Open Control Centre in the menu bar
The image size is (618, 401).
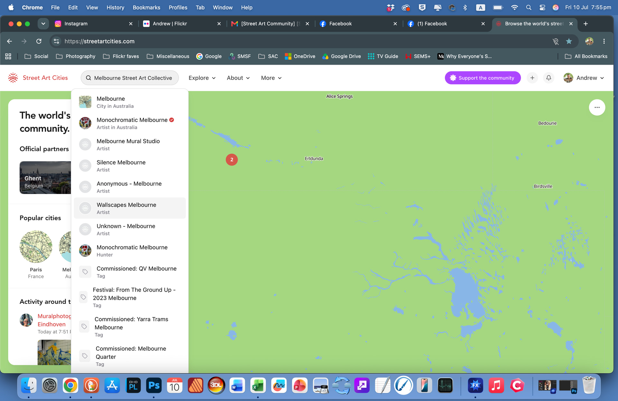[542, 7]
